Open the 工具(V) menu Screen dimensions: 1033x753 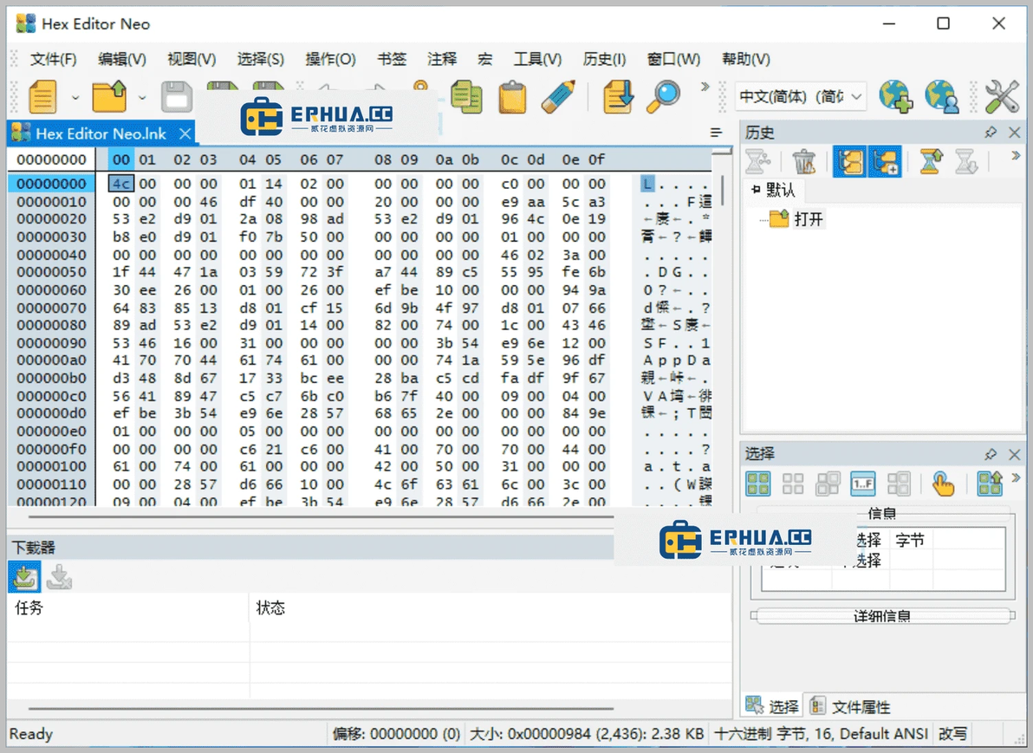tap(537, 59)
